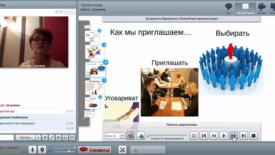275x155 pixels.
Task: Toggle the webcam button
Action: point(42,150)
